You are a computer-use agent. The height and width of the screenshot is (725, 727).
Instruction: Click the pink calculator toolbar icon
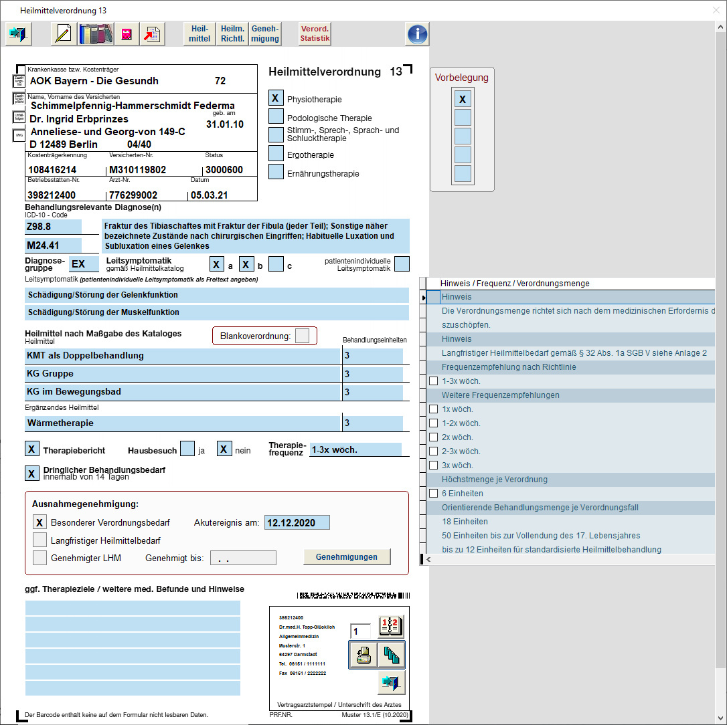coord(127,34)
